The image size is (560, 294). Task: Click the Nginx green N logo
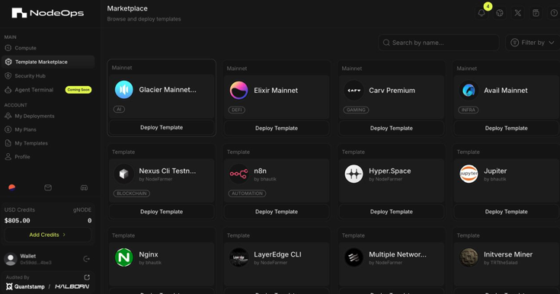pos(124,257)
